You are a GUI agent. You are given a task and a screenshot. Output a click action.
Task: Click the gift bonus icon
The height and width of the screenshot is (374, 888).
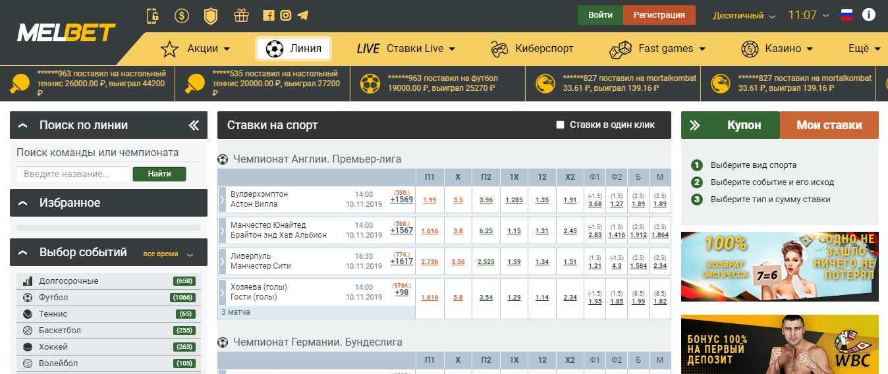click(241, 15)
